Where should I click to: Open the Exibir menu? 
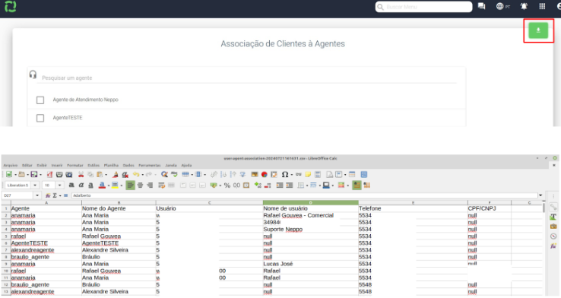click(x=42, y=165)
